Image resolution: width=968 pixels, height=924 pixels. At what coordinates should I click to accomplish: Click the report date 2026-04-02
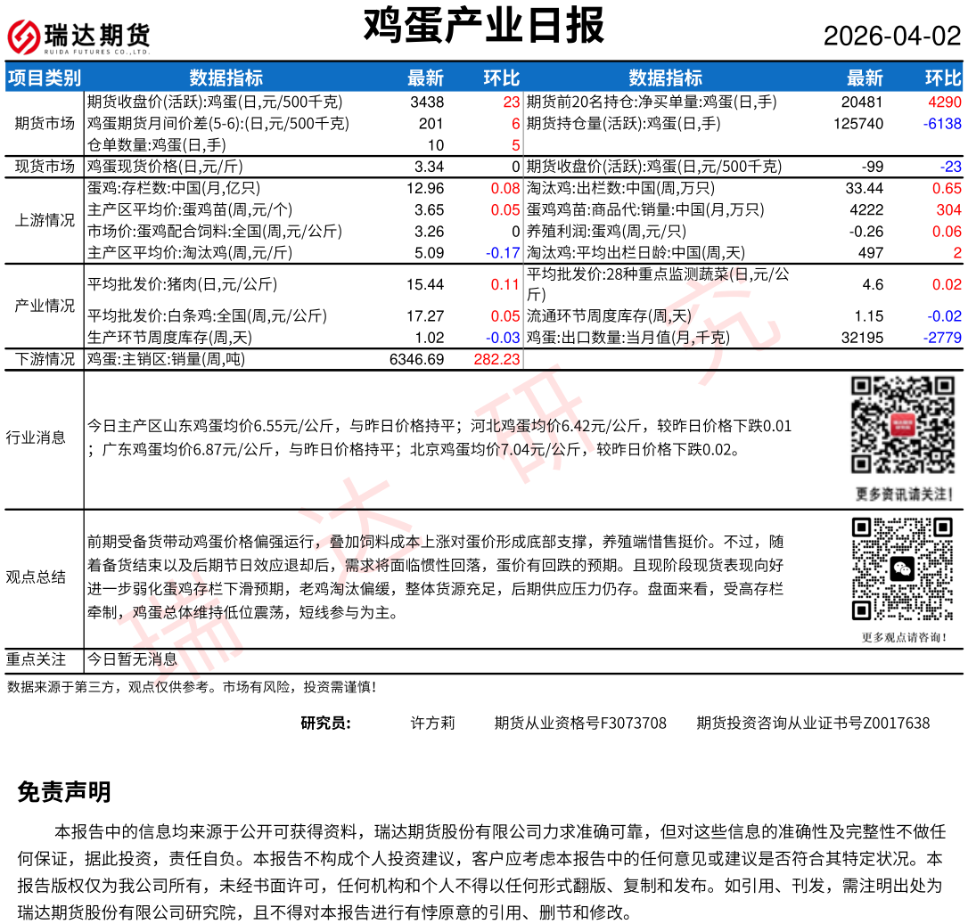point(891,37)
